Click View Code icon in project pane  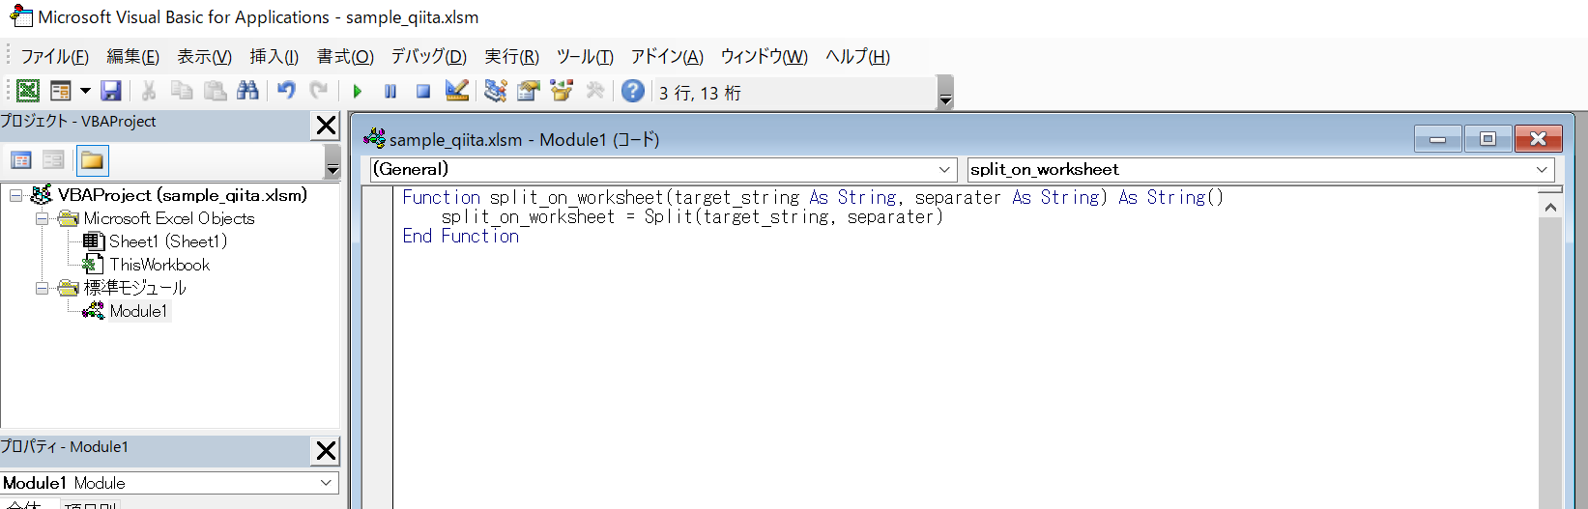tap(21, 160)
